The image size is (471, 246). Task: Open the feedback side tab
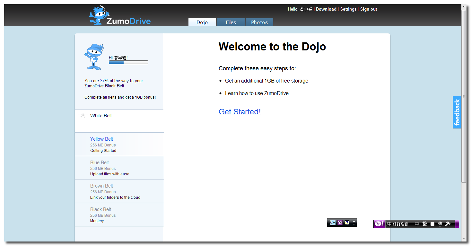coord(457,112)
